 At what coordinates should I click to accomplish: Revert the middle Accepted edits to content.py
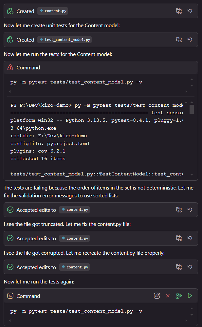(190, 238)
